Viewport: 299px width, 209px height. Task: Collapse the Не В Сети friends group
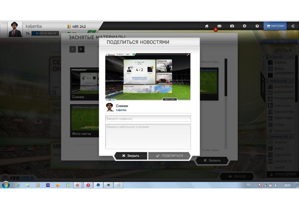[290, 81]
